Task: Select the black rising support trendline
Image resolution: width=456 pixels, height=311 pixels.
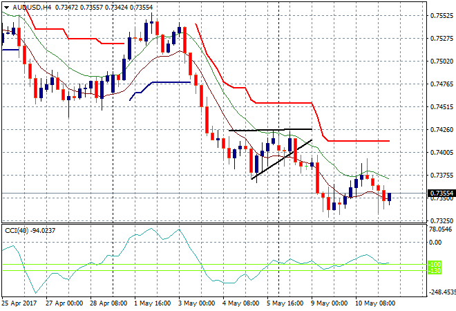Action: coord(281,160)
